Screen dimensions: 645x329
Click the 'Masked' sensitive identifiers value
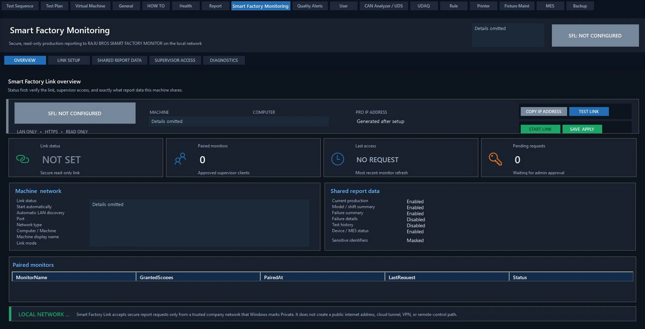[x=415, y=240]
